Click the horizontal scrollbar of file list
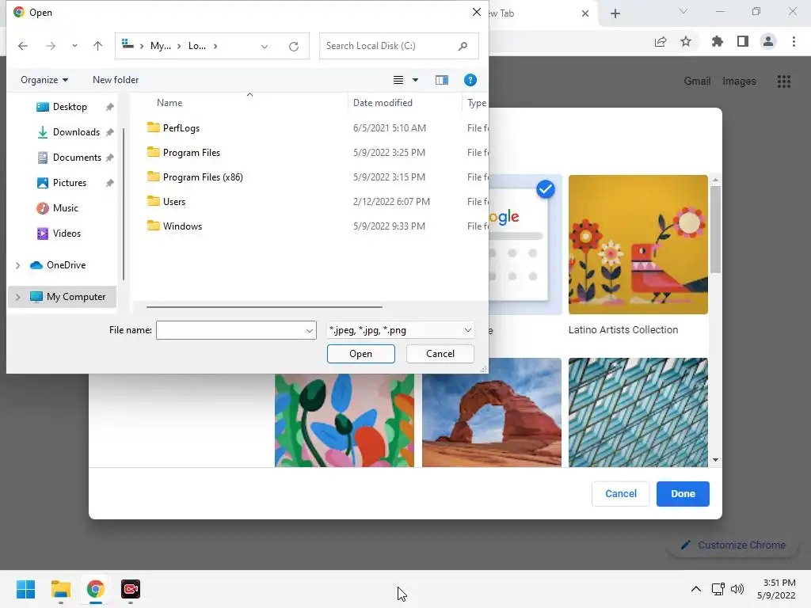811x608 pixels. [x=265, y=307]
